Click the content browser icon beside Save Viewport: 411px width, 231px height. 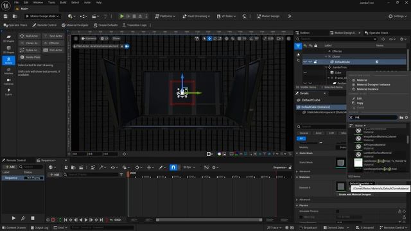[x=15, y=16]
